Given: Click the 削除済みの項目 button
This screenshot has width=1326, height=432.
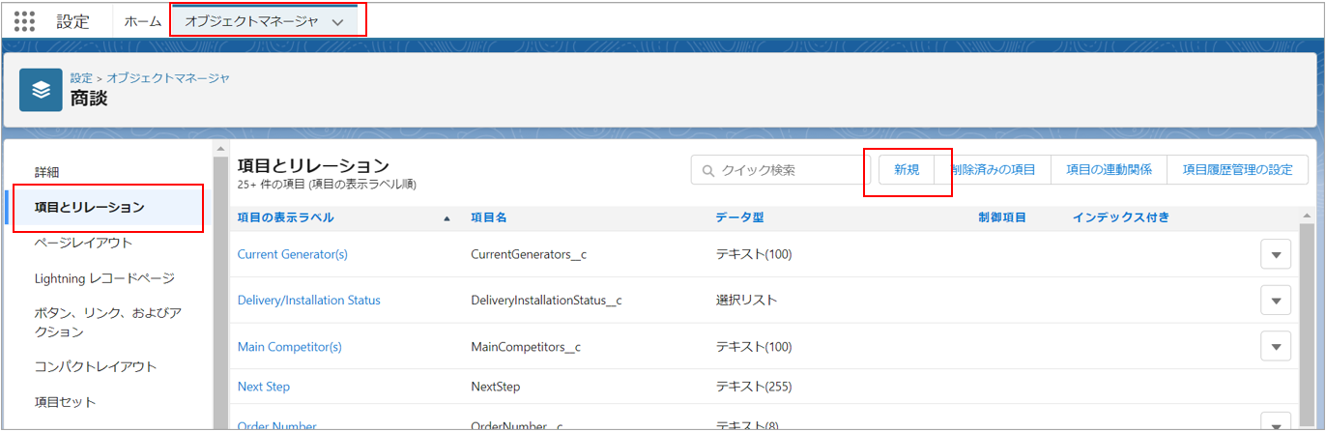Looking at the screenshot, I should click(x=993, y=170).
